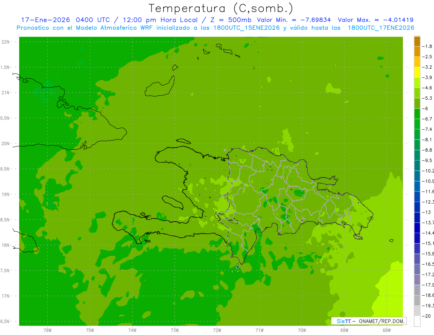Click the yellow legend swatch between -3.2 and -3.9
This screenshot has width=434, height=335.
tap(417, 72)
